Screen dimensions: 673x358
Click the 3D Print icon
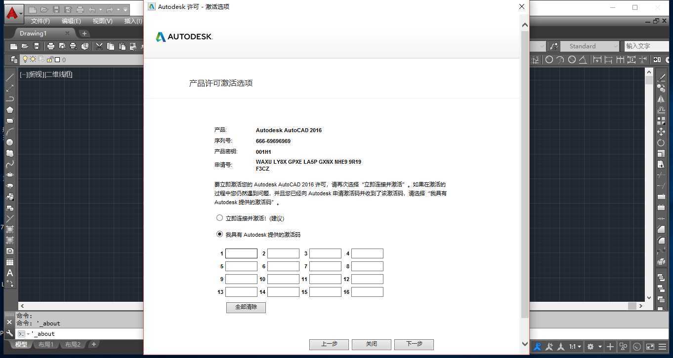tap(85, 46)
